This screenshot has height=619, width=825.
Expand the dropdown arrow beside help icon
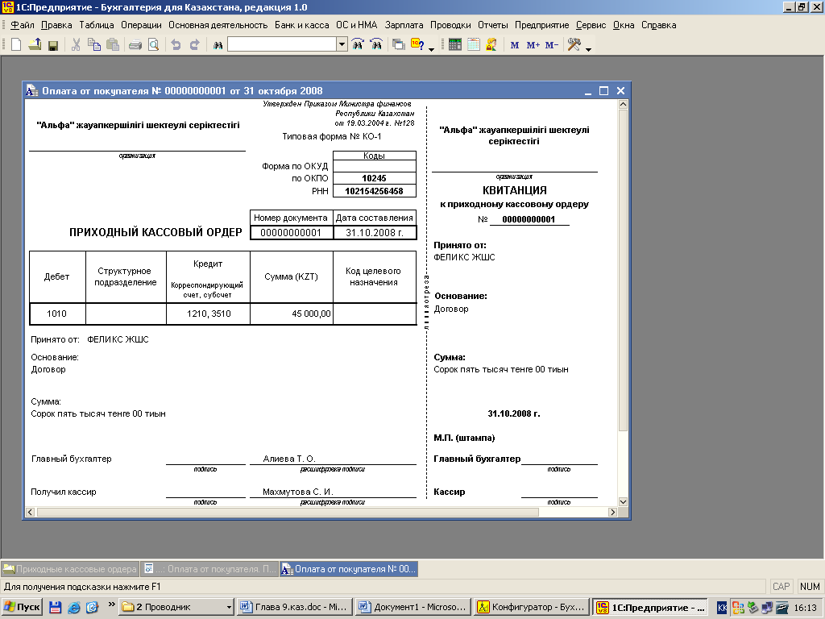coord(432,49)
